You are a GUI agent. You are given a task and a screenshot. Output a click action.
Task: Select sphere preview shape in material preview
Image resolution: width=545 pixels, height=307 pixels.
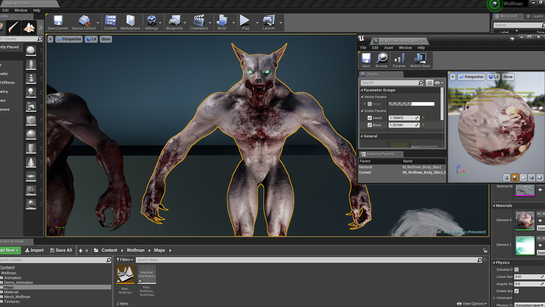pyautogui.click(x=515, y=178)
